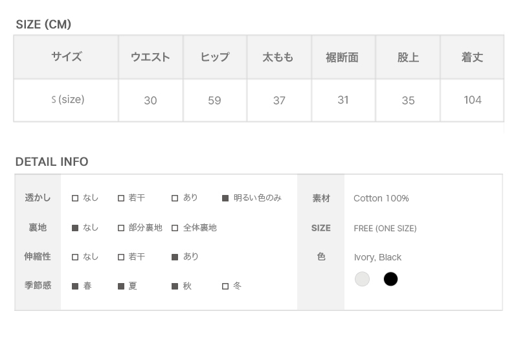Toggle the 伸縮性 あり checkbox
The image size is (518, 342).
pyautogui.click(x=175, y=257)
